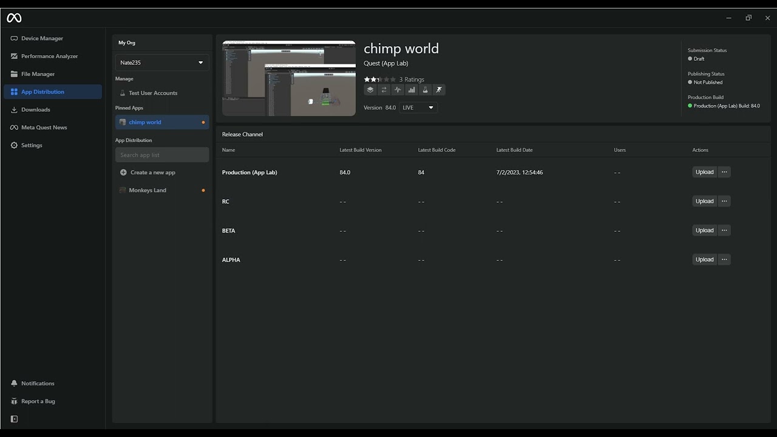Open Downloads in the sidebar
The image size is (777, 437).
(x=53, y=110)
